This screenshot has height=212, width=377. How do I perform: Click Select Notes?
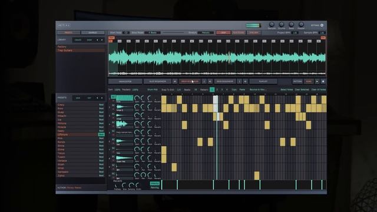pos(287,90)
